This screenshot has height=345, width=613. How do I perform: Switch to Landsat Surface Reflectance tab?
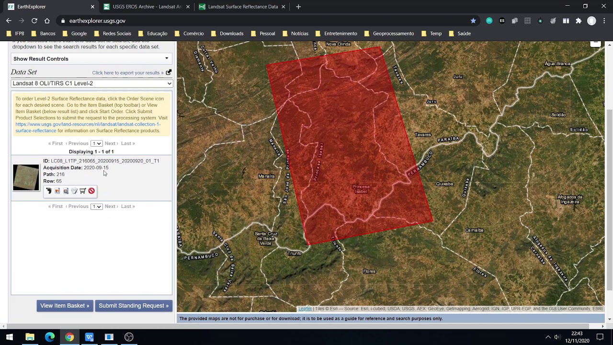[x=242, y=7]
